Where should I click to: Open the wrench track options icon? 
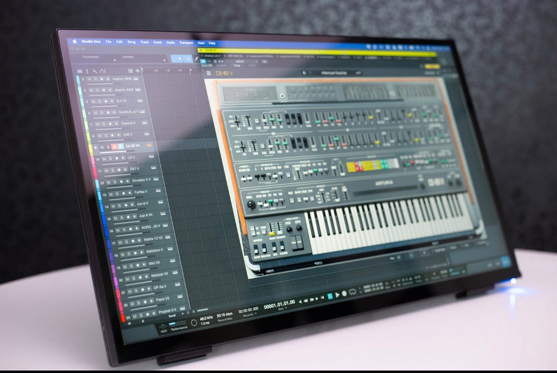(95, 71)
